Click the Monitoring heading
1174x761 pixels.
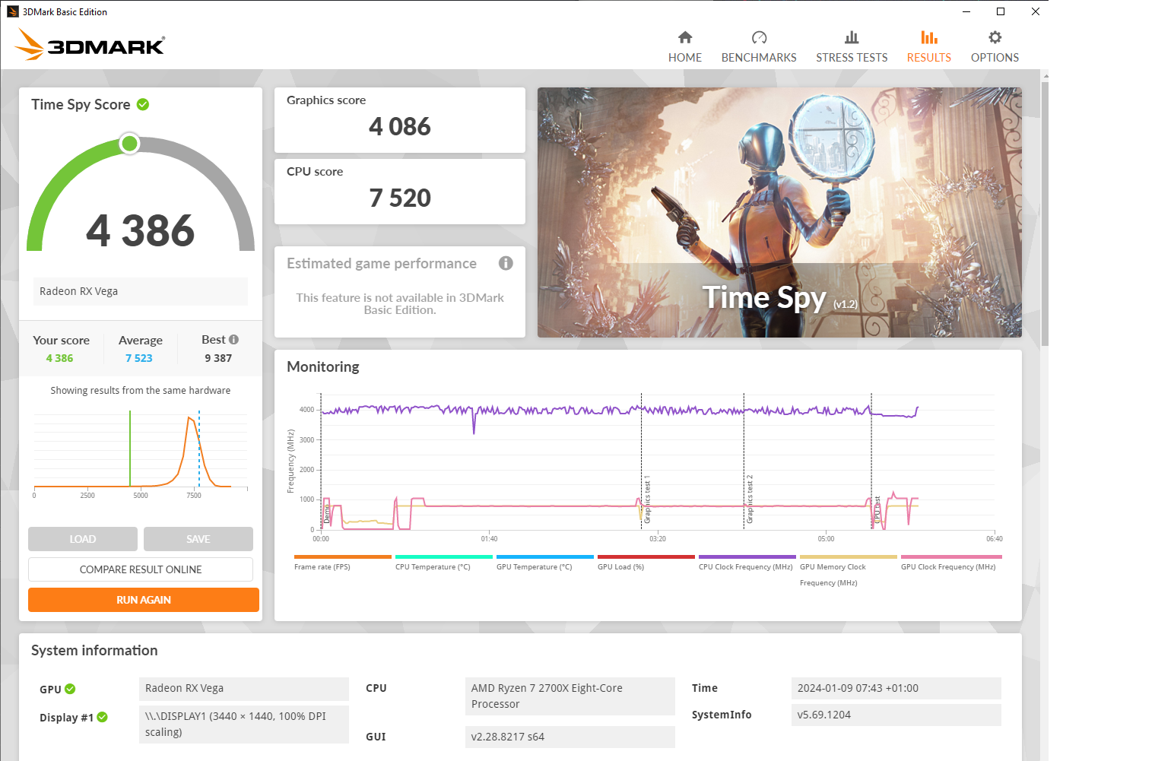323,366
